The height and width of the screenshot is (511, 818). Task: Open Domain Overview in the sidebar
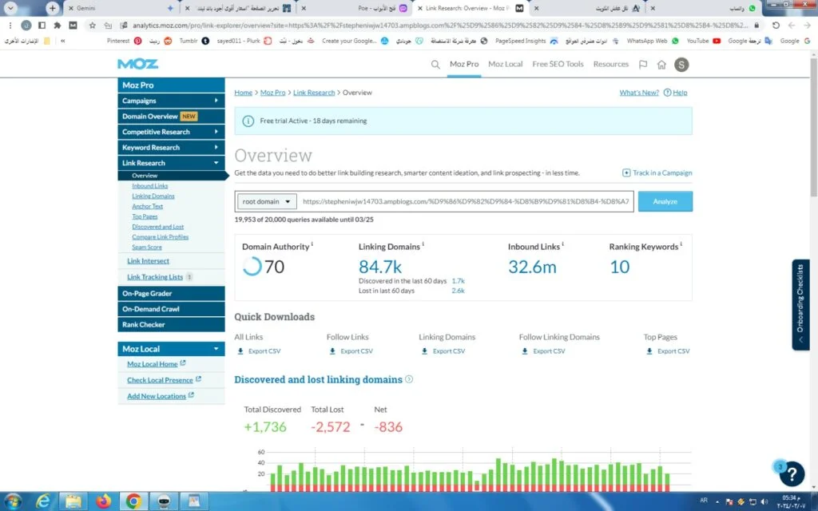(x=171, y=117)
